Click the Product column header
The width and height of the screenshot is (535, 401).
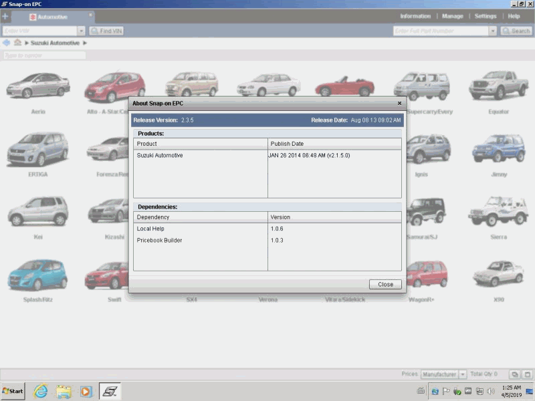(200, 144)
